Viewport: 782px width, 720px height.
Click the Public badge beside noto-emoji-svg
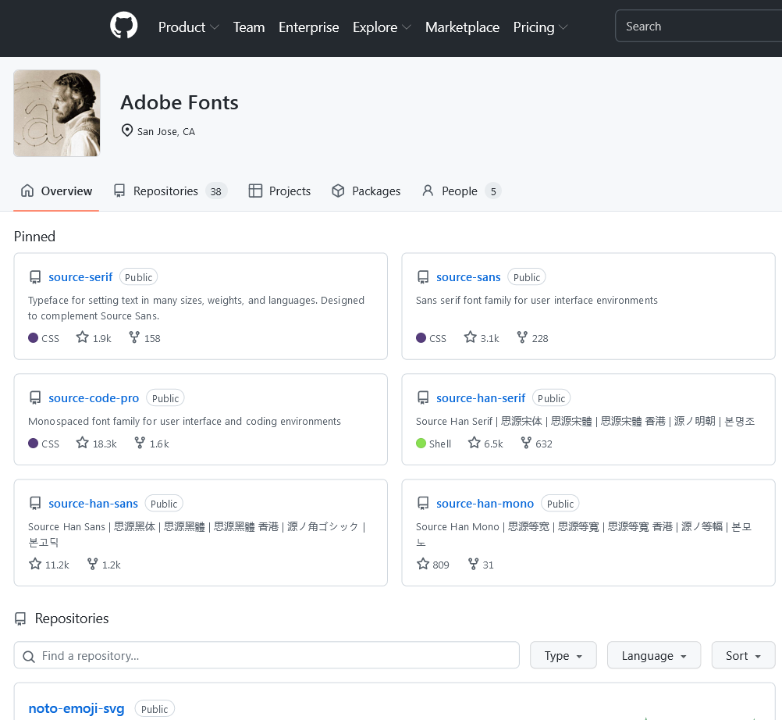(x=155, y=709)
